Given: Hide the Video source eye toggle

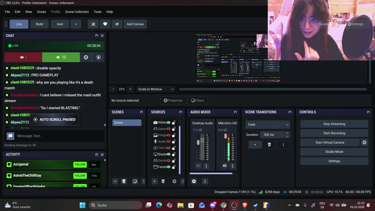Looking at the screenshot, I should [x=168, y=122].
